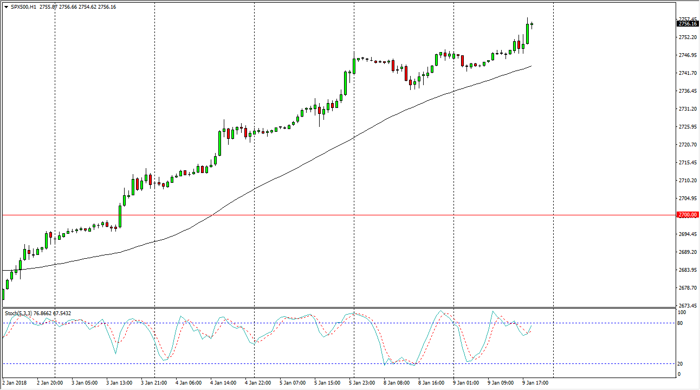Click the stochastic 80 level label
The width and height of the screenshot is (700, 390).
[x=682, y=323]
